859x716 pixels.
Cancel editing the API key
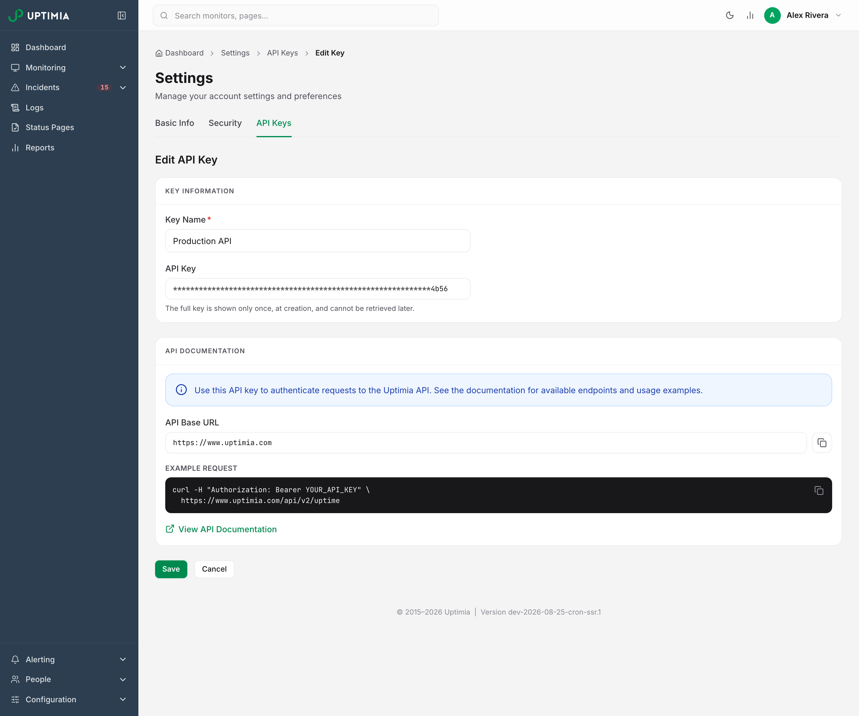(x=214, y=569)
